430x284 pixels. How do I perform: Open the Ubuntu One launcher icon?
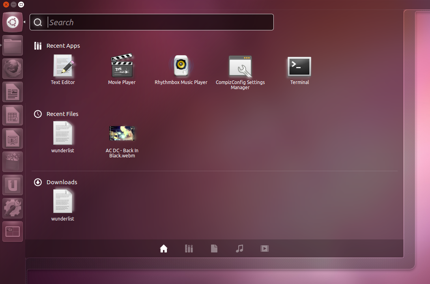point(13,185)
